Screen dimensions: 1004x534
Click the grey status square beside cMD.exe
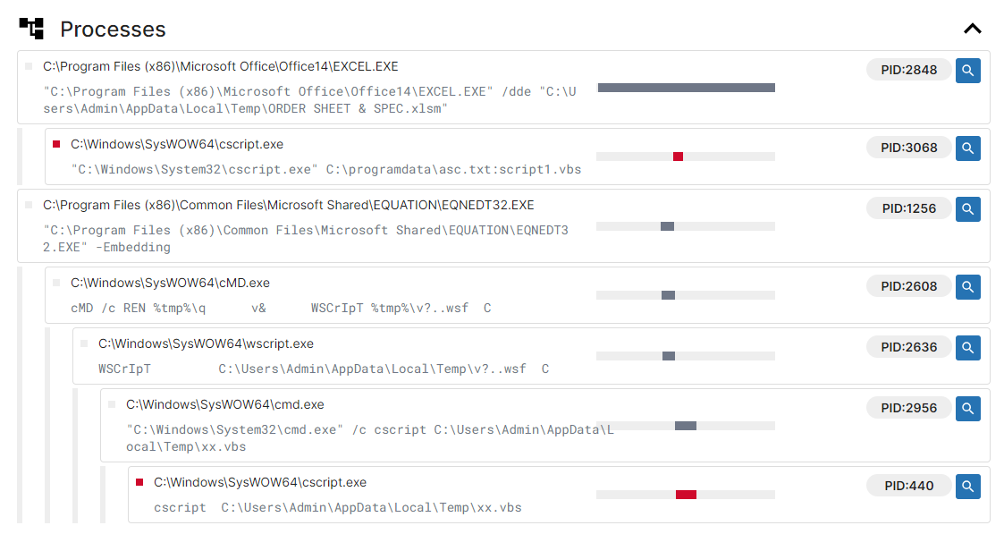(56, 283)
